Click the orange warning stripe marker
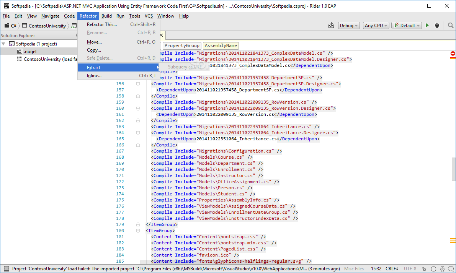This screenshot has width=456, height=273. (453, 240)
